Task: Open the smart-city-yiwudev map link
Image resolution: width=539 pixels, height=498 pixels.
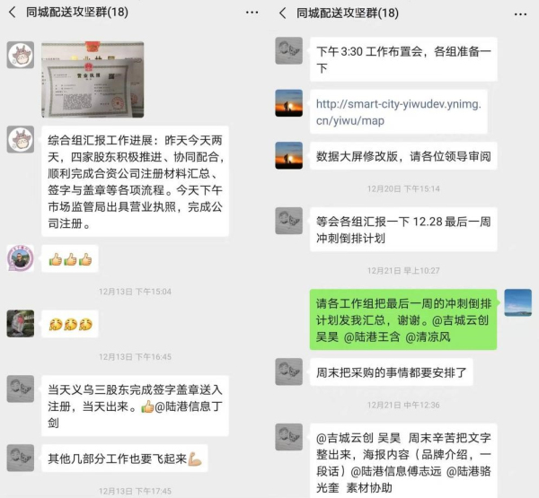Action: [x=399, y=112]
